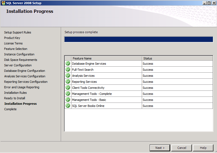Select Reporting Services Configuration step
Screen dimensions: 217x153
(26, 82)
